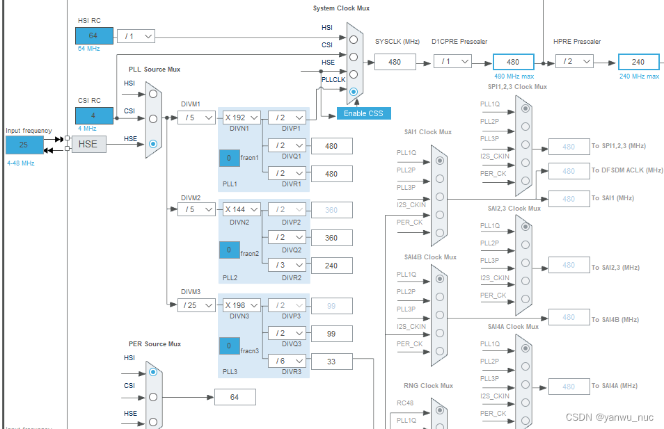This screenshot has height=429, width=664.
Task: Expand the DIVQ2 divider dropdown
Action: tap(287, 237)
